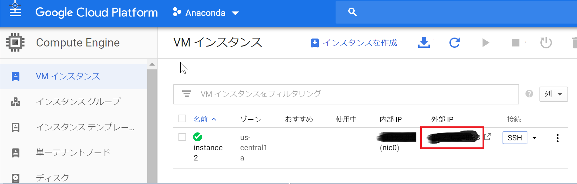The height and width of the screenshot is (184, 577).
Task: Click the import VM download icon
Action: pyautogui.click(x=424, y=42)
